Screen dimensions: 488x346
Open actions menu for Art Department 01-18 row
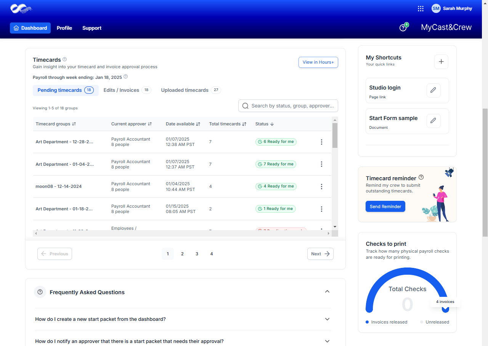pyautogui.click(x=321, y=209)
